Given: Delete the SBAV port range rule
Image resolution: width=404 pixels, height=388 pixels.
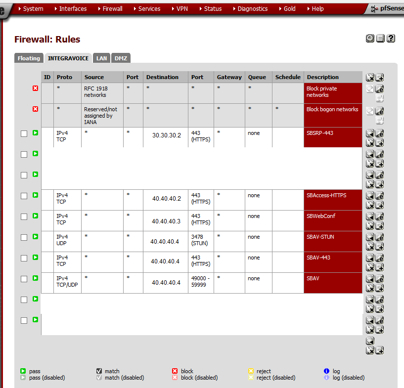Looking at the screenshot, I should click(370, 288).
